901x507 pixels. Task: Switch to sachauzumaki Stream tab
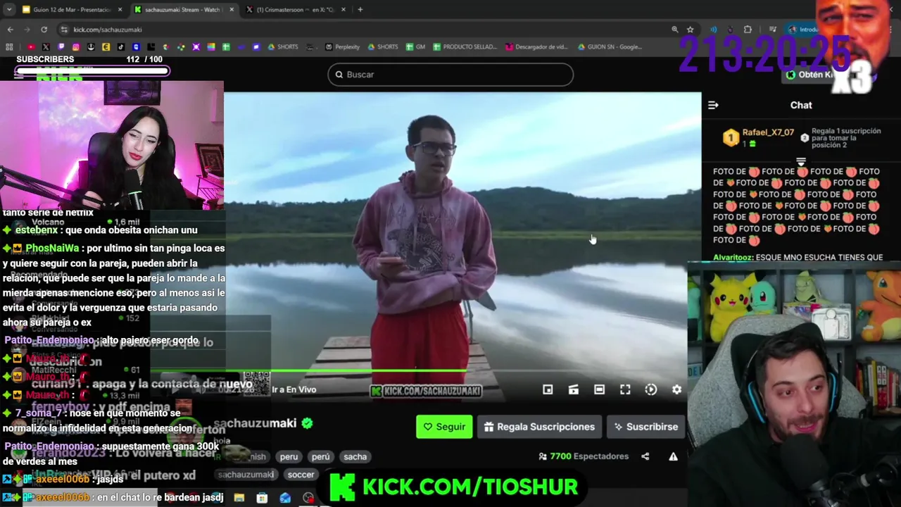click(183, 9)
